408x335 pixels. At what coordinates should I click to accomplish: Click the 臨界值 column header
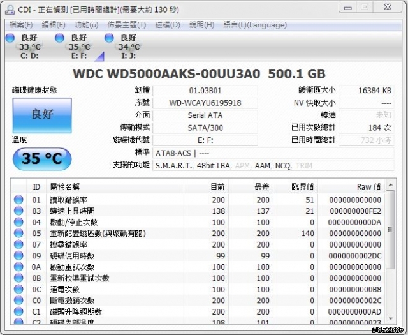[296, 187]
